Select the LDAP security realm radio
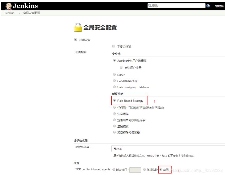 pos(114,74)
